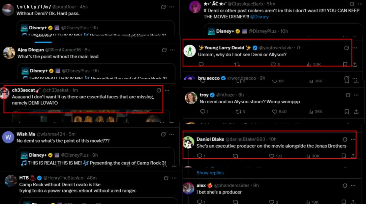
Task: Open the @Disney mention link
Action: tap(259, 17)
